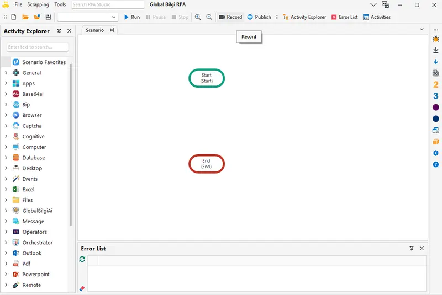
Task: Expand the Cognitive category
Action: (6, 136)
